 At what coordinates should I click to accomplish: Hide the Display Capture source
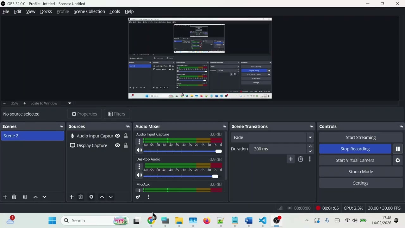(x=117, y=145)
